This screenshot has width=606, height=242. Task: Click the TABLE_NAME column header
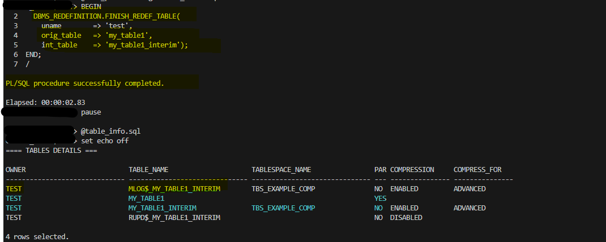148,169
